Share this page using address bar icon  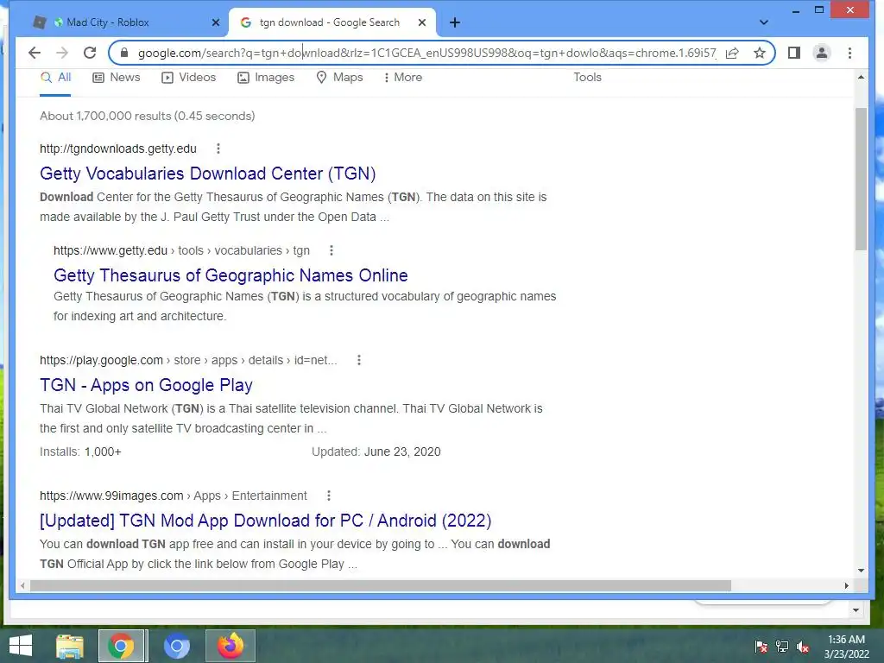coord(732,53)
